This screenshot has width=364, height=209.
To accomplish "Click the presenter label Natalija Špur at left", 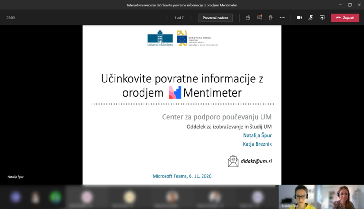I will coord(15,177).
